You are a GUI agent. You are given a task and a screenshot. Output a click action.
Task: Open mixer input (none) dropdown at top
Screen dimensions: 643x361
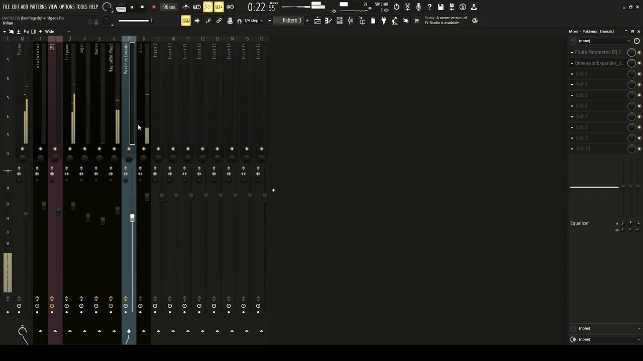tap(604, 41)
